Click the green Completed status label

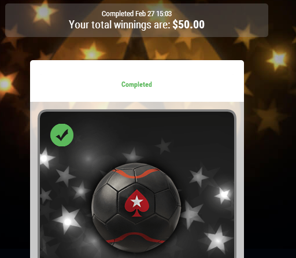pyautogui.click(x=136, y=84)
